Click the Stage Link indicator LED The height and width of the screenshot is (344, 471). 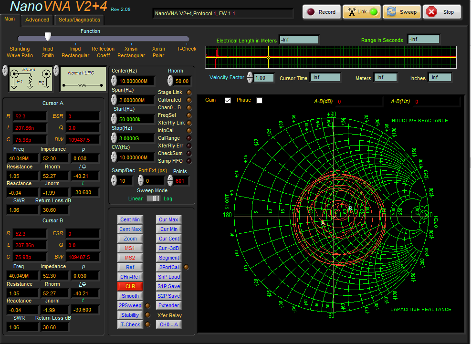click(189, 92)
